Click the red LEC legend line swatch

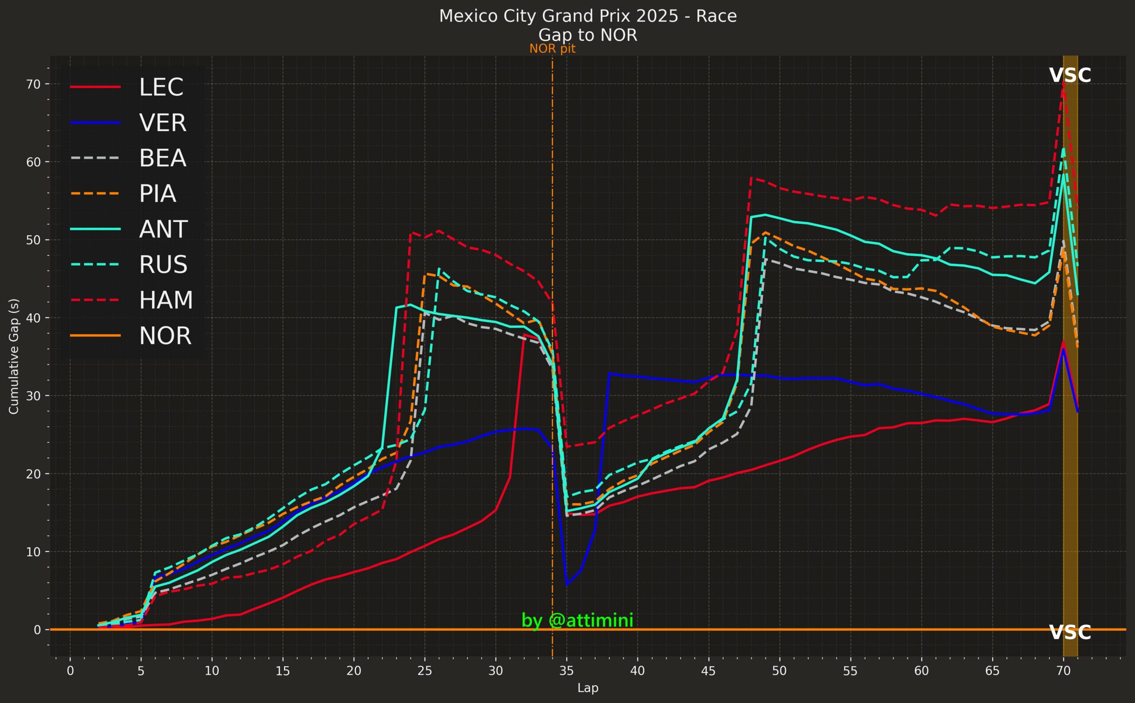tap(95, 87)
